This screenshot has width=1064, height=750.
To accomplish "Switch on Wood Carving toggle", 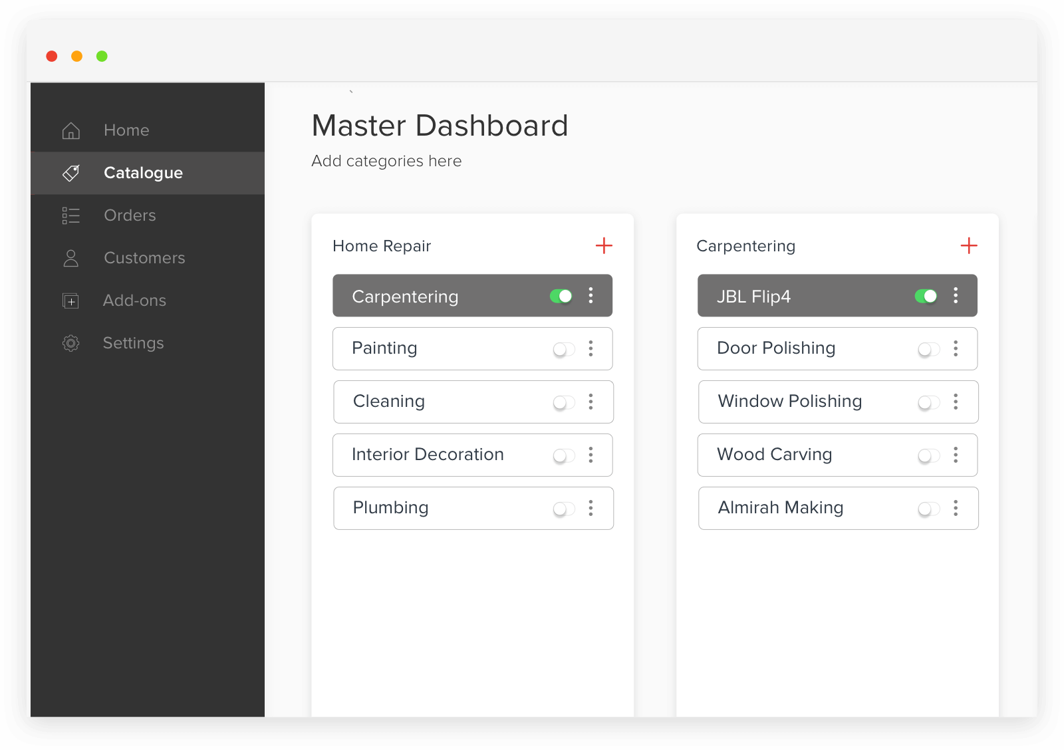I will [929, 455].
